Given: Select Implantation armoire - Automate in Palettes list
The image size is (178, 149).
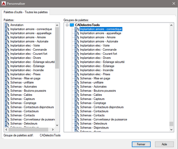Looking at the screenshot, I should (29, 41).
